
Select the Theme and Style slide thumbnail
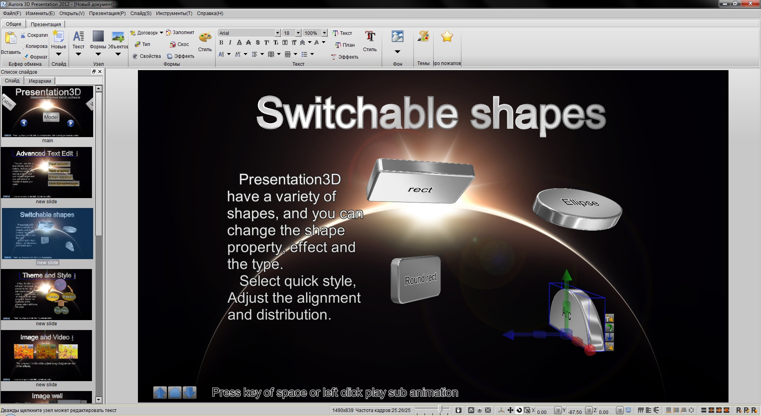pos(46,294)
